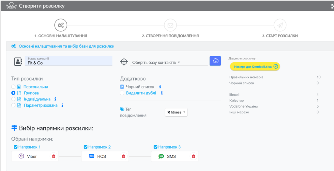Click Напрямок 3 label
The height and width of the screenshot is (171, 334).
point(169,147)
